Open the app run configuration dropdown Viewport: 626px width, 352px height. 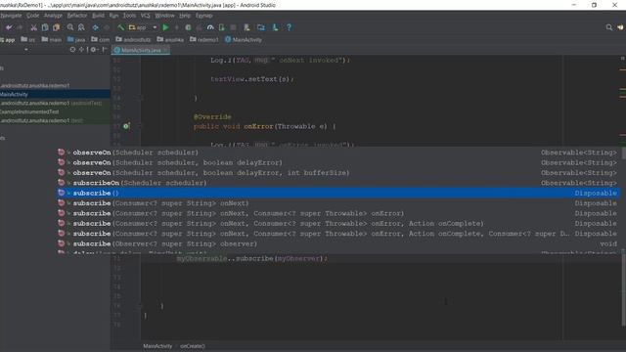[143, 27]
